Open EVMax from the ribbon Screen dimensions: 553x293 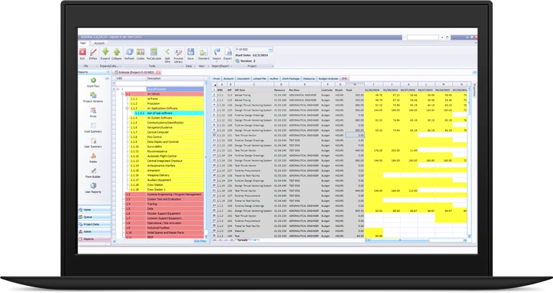pyautogui.click(x=93, y=52)
